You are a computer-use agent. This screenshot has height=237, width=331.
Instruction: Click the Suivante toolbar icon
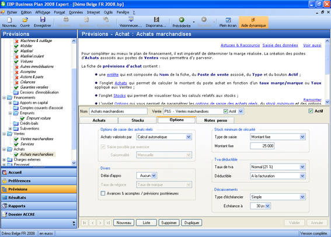click(x=204, y=22)
